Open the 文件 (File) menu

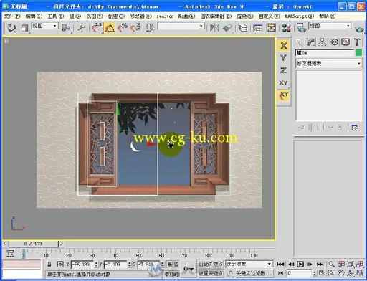pyautogui.click(x=11, y=16)
